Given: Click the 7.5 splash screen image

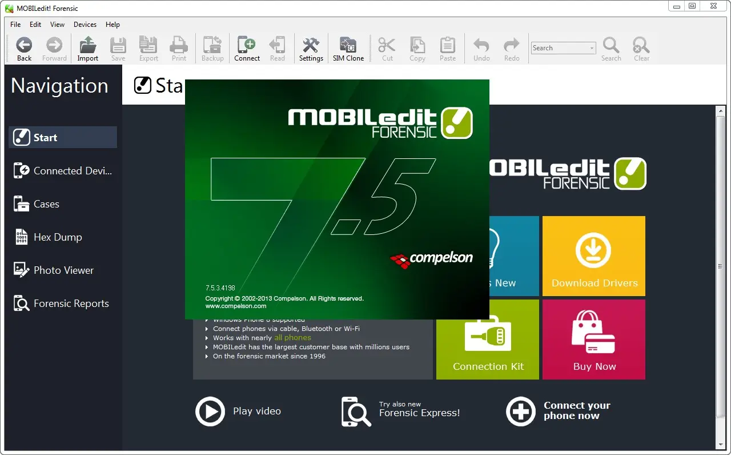Looking at the screenshot, I should pos(337,199).
